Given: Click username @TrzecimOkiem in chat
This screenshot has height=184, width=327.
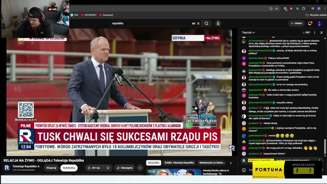Looking at the screenshot, I should pos(257,41).
